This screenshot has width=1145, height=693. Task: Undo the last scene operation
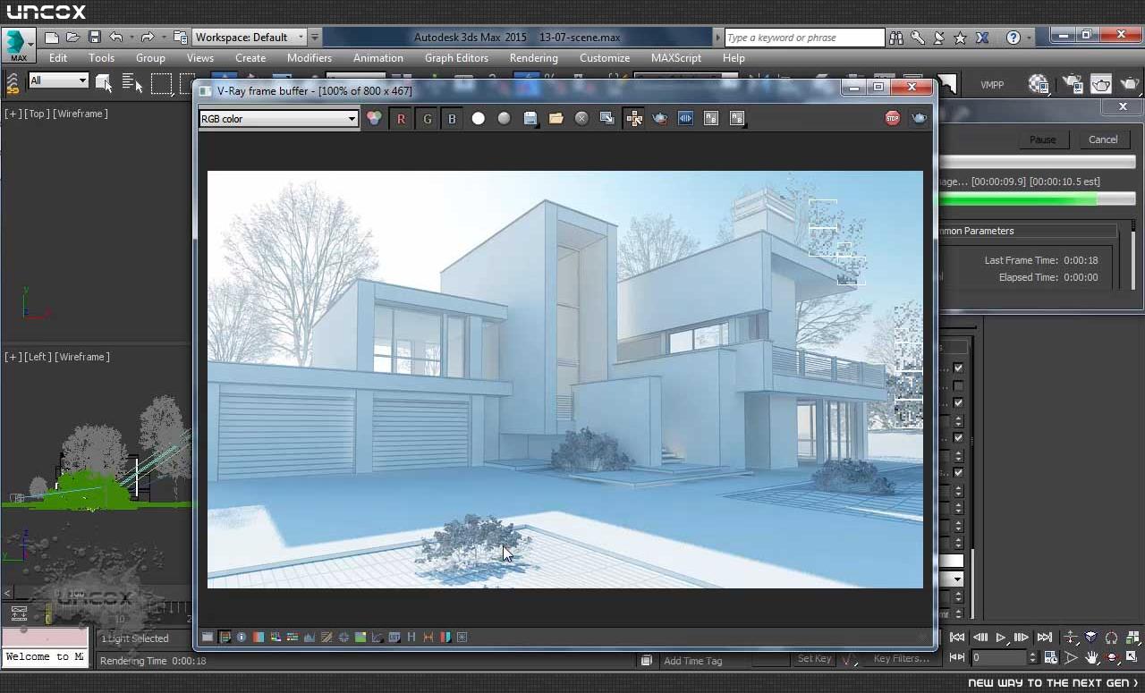116,38
